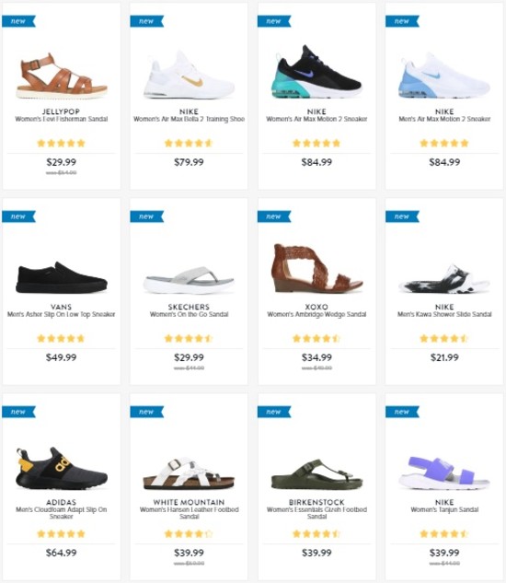Open the Men's Kawa Shower Slide Sandal link
Screen dimensions: 506x583
444,314
